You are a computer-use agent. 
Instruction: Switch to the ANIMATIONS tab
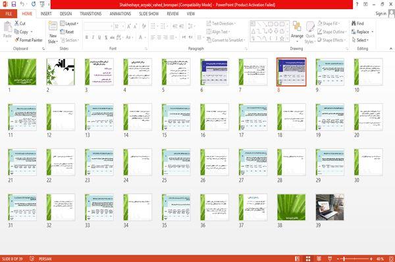120,14
